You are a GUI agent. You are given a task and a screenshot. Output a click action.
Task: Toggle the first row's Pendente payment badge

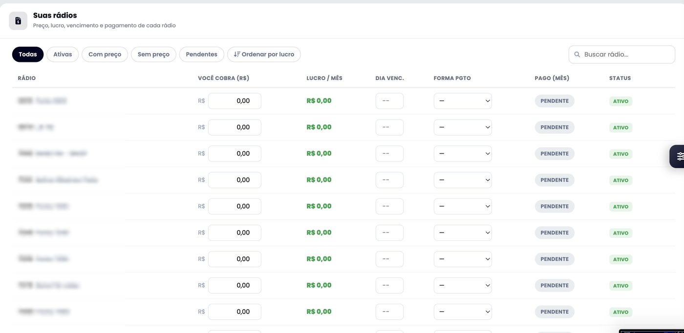point(555,101)
